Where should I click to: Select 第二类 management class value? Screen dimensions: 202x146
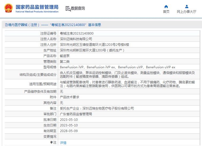click(65, 61)
